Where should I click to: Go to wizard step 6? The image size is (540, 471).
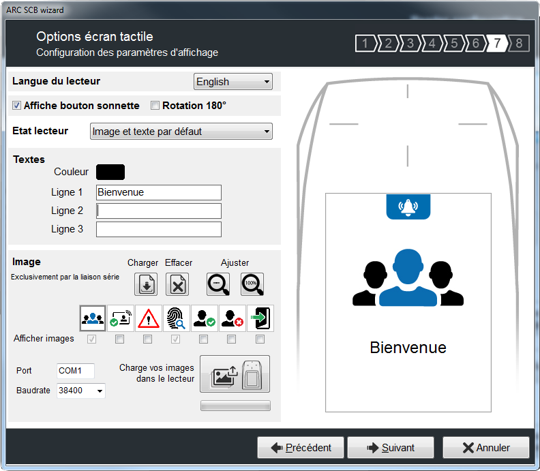(475, 44)
